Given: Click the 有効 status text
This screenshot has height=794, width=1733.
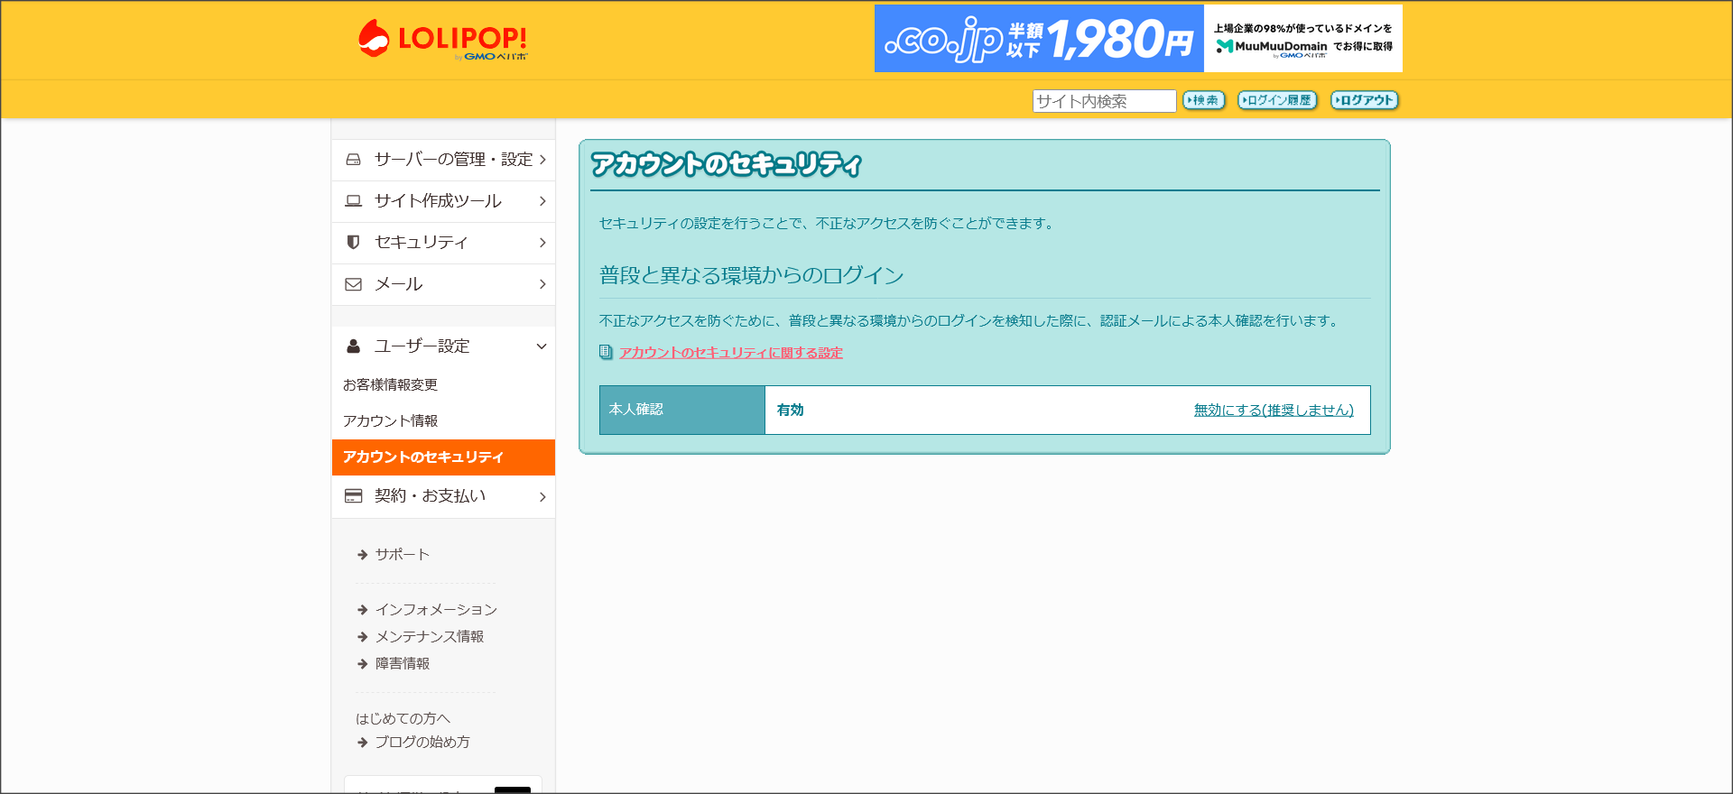Looking at the screenshot, I should pos(791,411).
